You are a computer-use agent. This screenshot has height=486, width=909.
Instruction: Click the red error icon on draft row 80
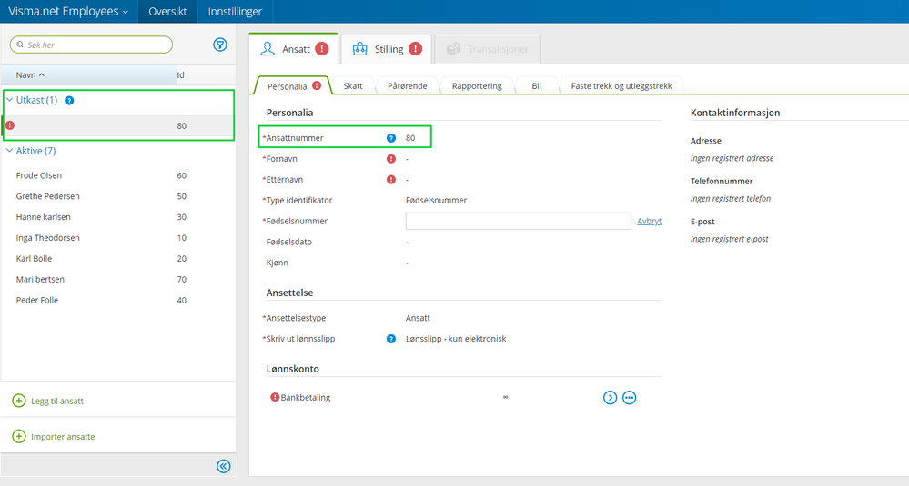point(10,125)
